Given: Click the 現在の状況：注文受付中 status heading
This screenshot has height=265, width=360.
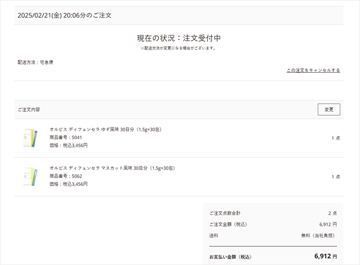Looking at the screenshot, I should point(179,38).
